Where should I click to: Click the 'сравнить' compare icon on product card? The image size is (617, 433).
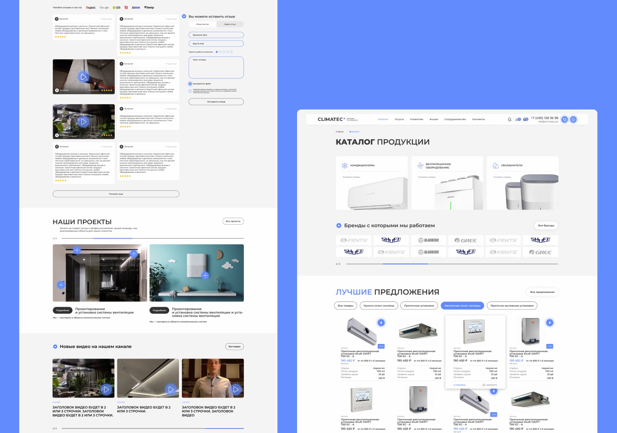[490, 385]
